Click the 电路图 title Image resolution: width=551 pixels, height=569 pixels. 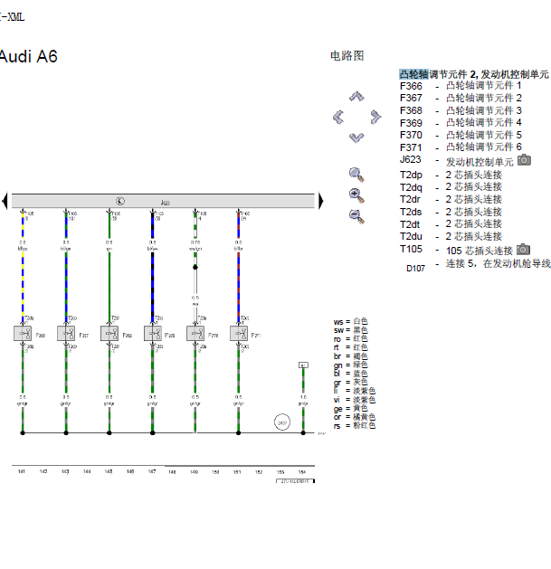click(347, 55)
